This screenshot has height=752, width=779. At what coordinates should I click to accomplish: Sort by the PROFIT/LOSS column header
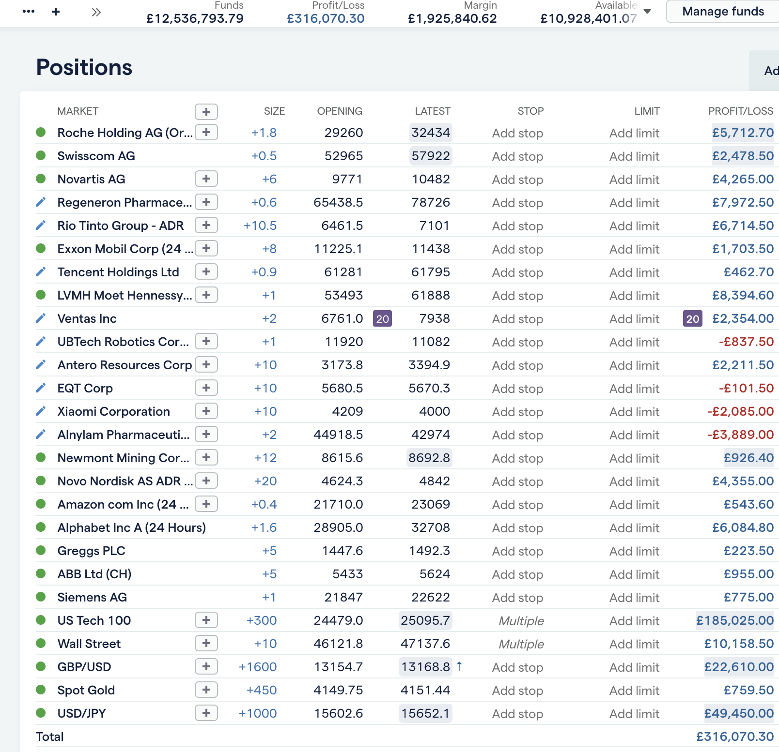coord(741,111)
